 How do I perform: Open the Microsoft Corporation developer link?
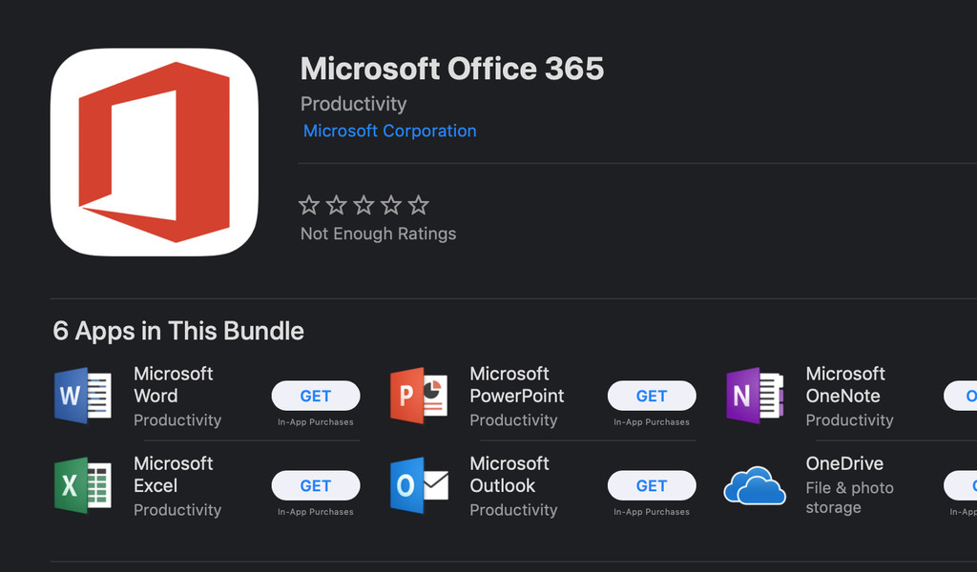[x=390, y=131]
